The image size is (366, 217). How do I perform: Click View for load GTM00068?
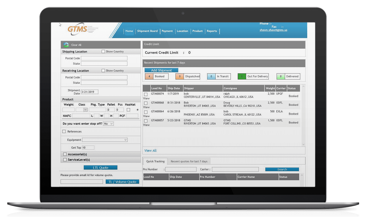click(146, 107)
